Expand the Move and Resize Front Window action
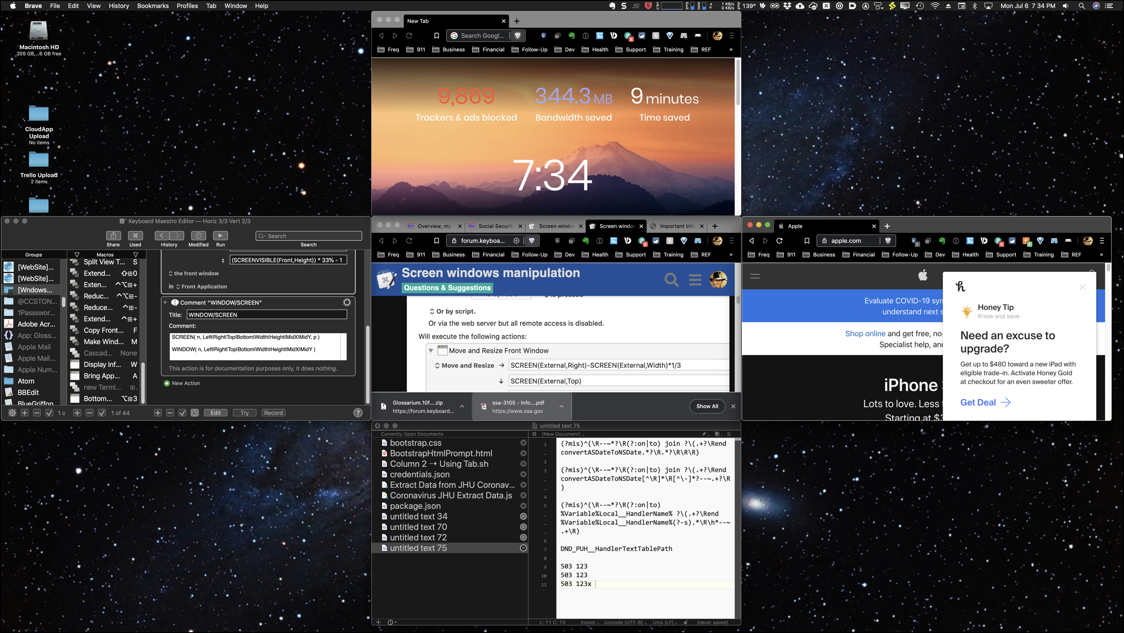The width and height of the screenshot is (1124, 633). [x=430, y=350]
